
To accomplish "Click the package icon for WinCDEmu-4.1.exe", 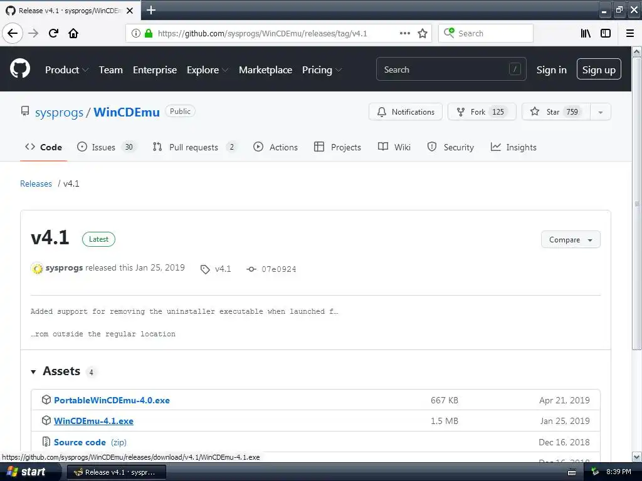I will click(46, 420).
